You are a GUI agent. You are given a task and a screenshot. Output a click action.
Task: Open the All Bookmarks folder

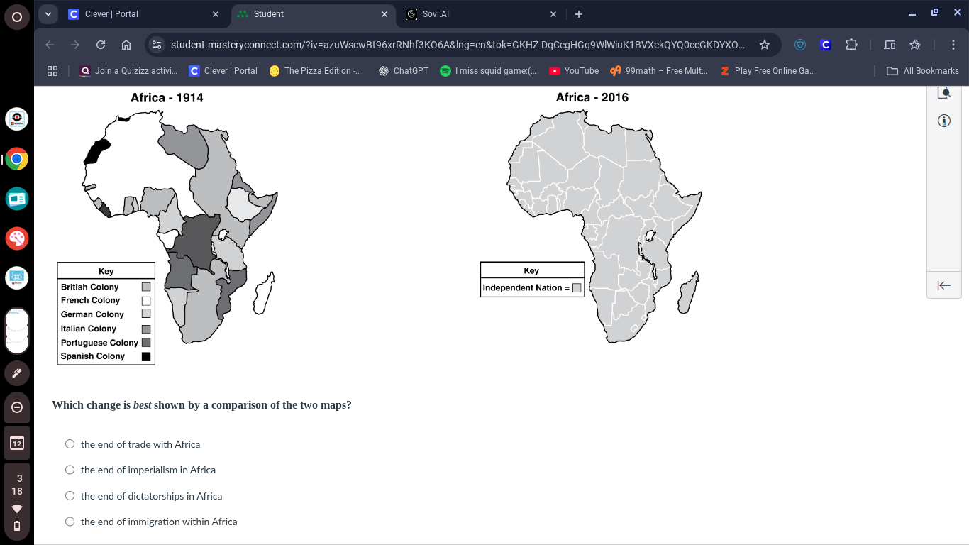point(923,71)
